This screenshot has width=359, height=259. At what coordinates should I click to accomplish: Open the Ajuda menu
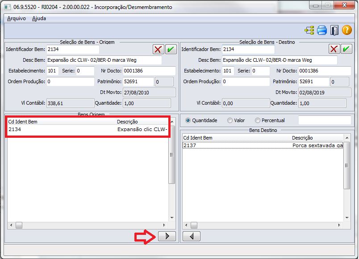39,18
